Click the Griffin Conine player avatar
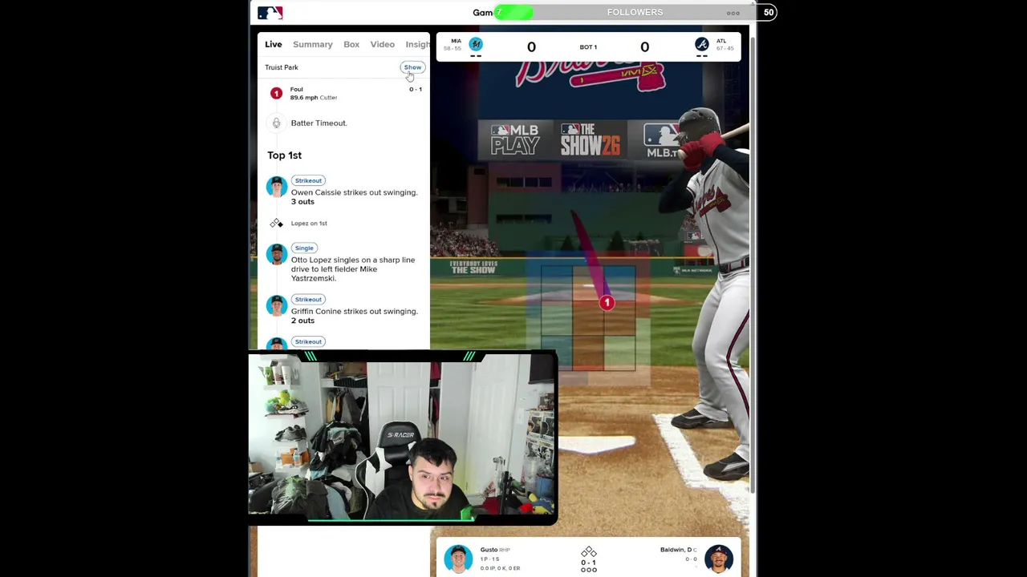Viewport: 1027px width, 577px height. tap(277, 305)
